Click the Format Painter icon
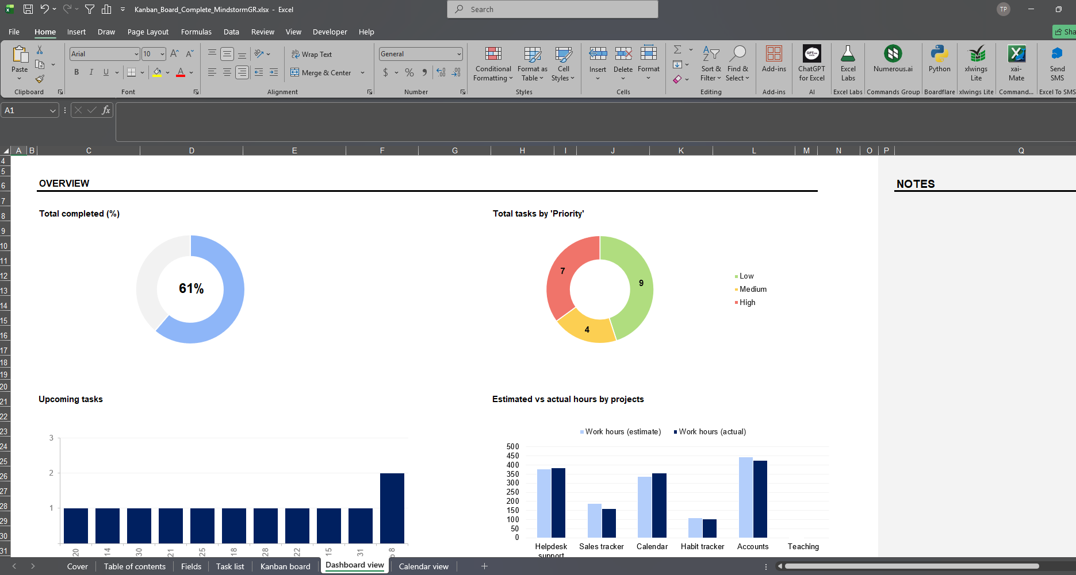The height and width of the screenshot is (575, 1076). [40, 79]
